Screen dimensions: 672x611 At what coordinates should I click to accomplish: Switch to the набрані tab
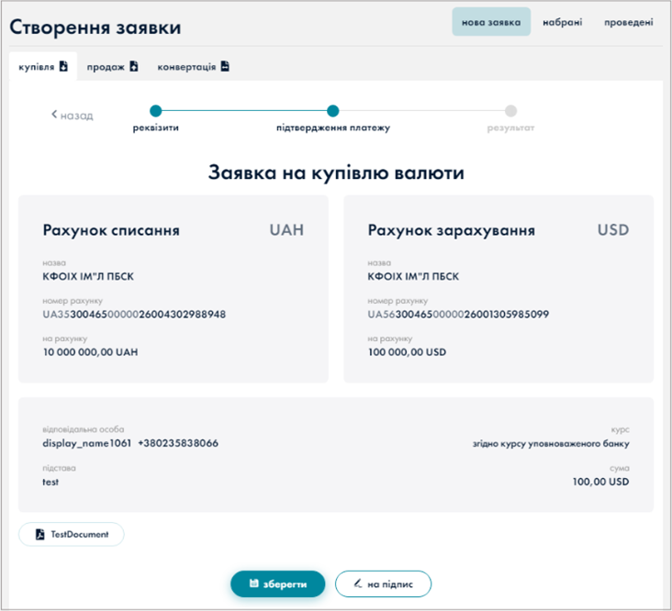pos(562,22)
